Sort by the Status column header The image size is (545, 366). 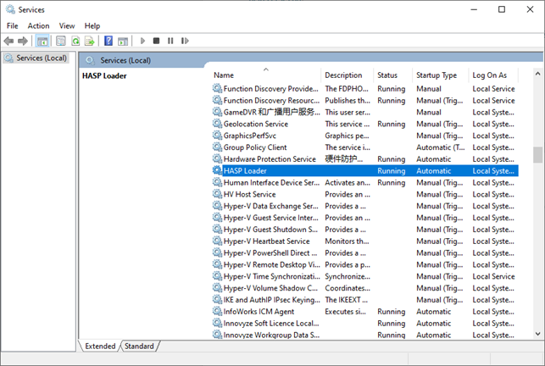point(393,75)
